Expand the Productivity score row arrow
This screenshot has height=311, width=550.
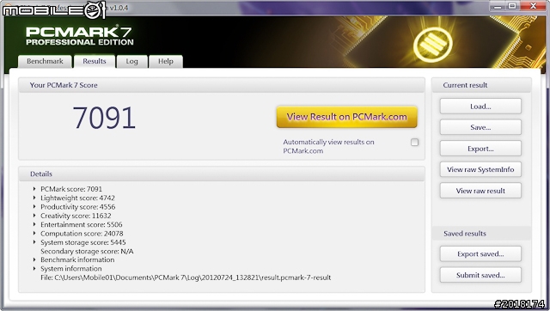pyautogui.click(x=34, y=207)
